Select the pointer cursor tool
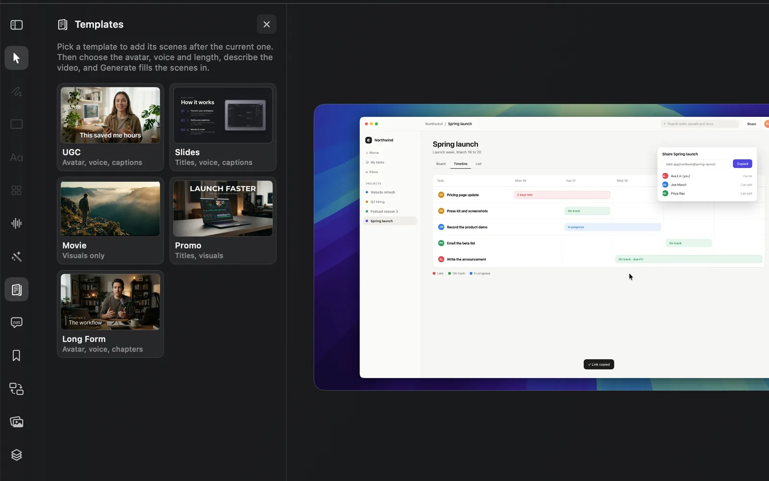Image resolution: width=769 pixels, height=481 pixels. click(16, 58)
